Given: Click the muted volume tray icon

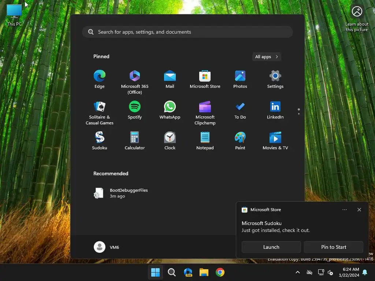Looking at the screenshot, I should 330,272.
